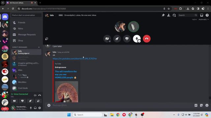Disconnect voice from Voice Connected panel
Screen dimensions: 211x118
[40, 95]
